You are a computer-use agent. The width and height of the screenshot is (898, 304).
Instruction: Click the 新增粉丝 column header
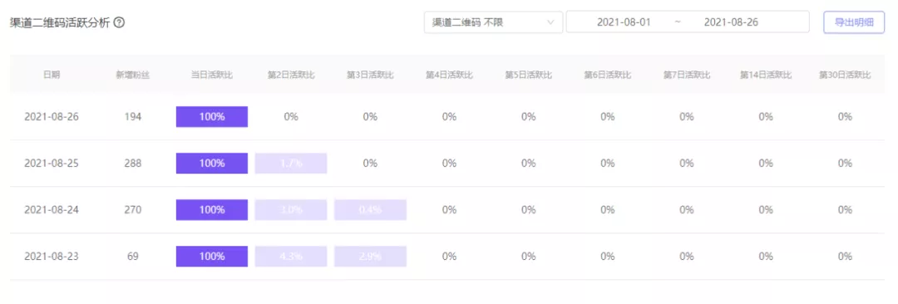point(133,75)
